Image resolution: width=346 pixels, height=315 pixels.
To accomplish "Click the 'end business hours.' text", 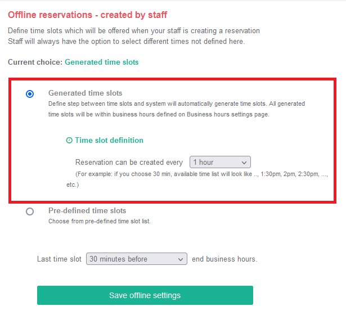I will coord(224,259).
